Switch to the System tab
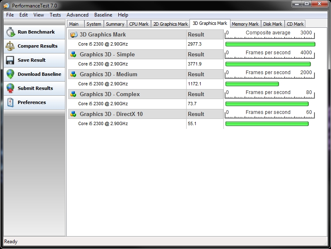 [94, 24]
